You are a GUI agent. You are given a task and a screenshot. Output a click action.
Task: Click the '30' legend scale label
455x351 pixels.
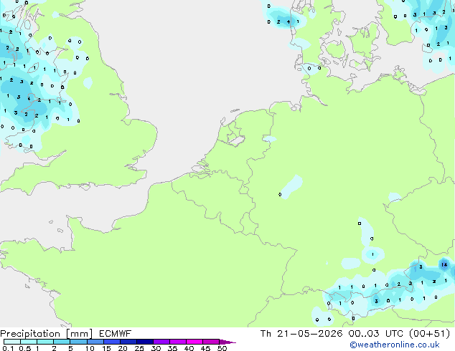[x=156, y=348]
